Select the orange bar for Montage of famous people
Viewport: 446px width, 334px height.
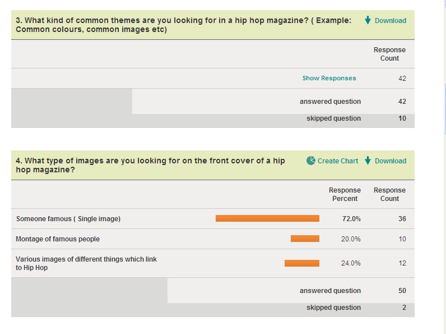pyautogui.click(x=305, y=239)
